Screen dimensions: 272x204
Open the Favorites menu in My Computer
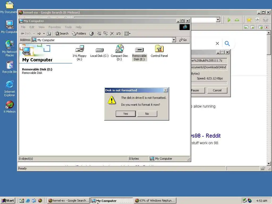(x=55, y=27)
